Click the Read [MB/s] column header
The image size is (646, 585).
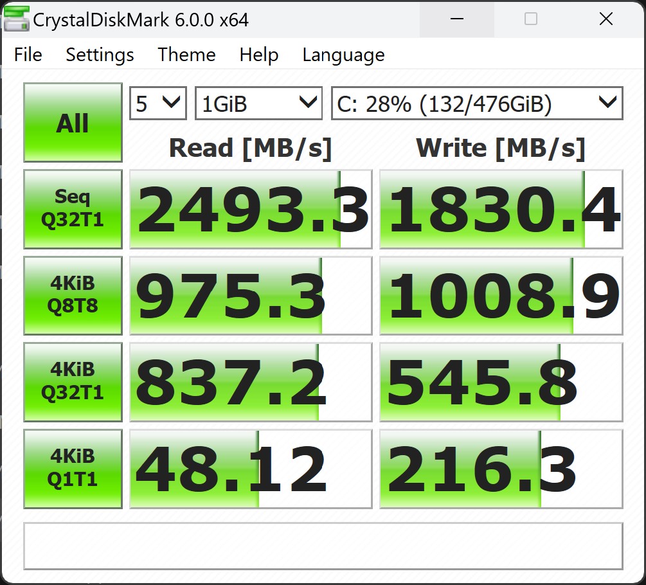(251, 148)
